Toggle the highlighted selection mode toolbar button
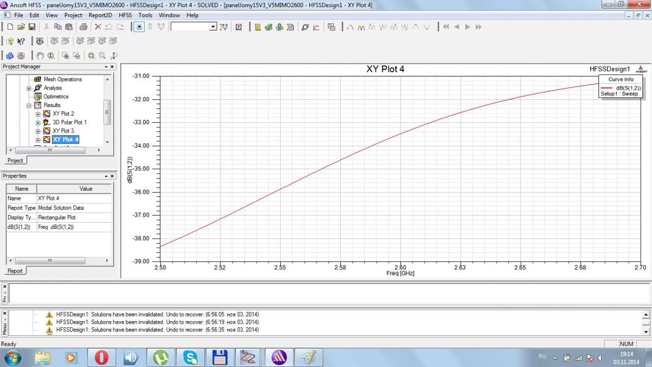The image size is (652, 367). 139,27
